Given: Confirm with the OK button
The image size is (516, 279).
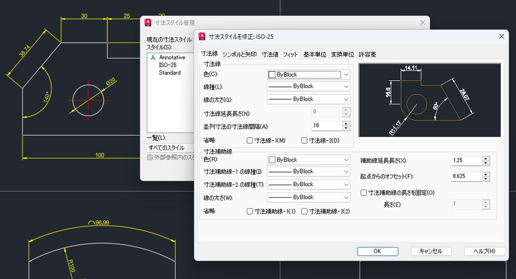Looking at the screenshot, I should tap(378, 252).
